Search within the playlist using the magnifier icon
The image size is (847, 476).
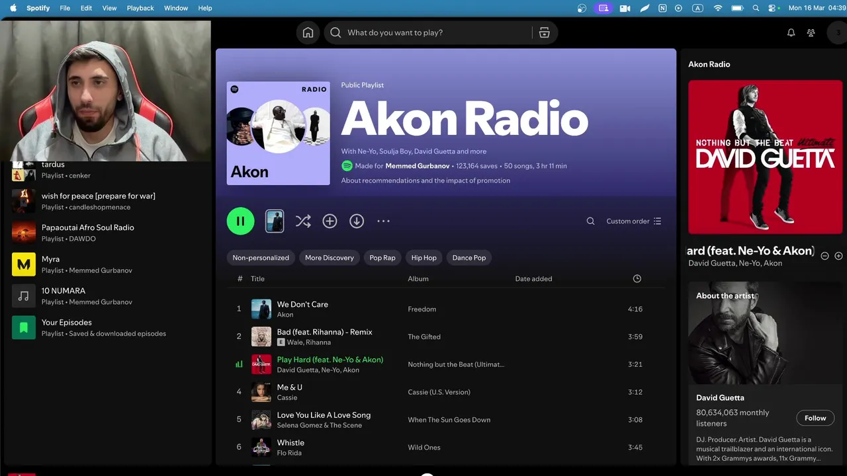[x=590, y=221]
